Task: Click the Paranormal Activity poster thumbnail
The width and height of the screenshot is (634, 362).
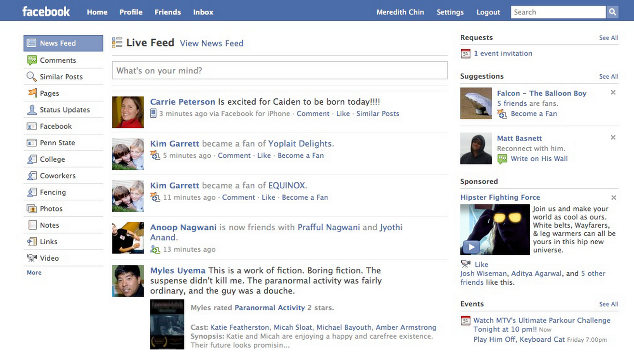Action: tap(167, 324)
